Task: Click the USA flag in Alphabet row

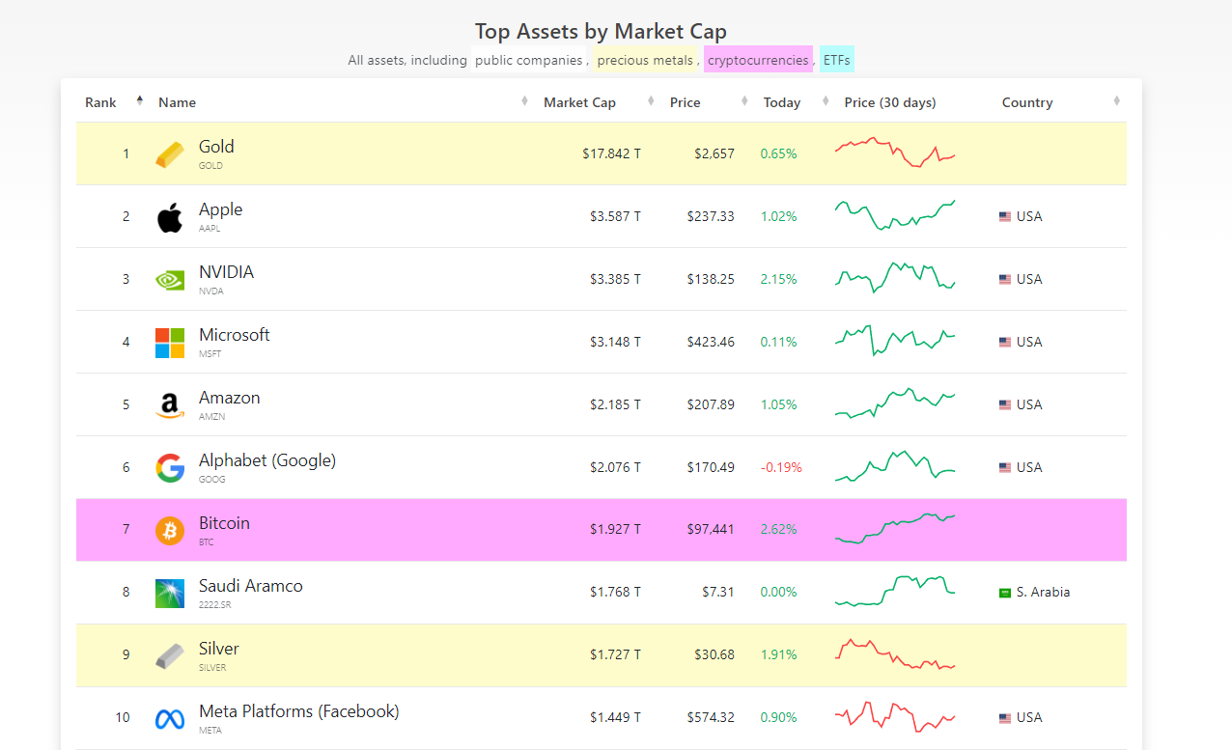Action: [x=1005, y=468]
